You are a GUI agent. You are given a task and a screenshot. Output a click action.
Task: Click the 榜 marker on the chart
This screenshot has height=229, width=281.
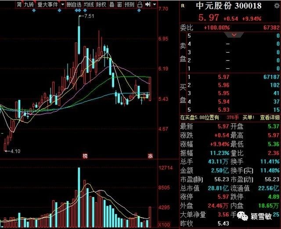[x=85, y=156]
